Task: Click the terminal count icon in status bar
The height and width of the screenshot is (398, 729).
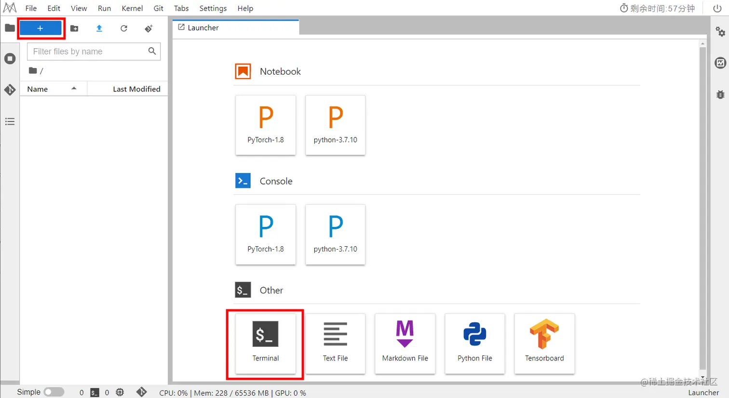Action: [94, 393]
